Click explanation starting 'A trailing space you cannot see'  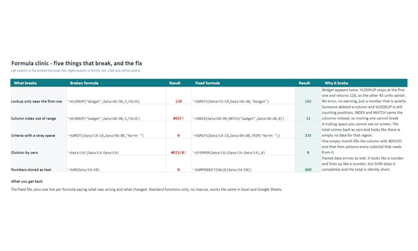[x=361, y=129]
